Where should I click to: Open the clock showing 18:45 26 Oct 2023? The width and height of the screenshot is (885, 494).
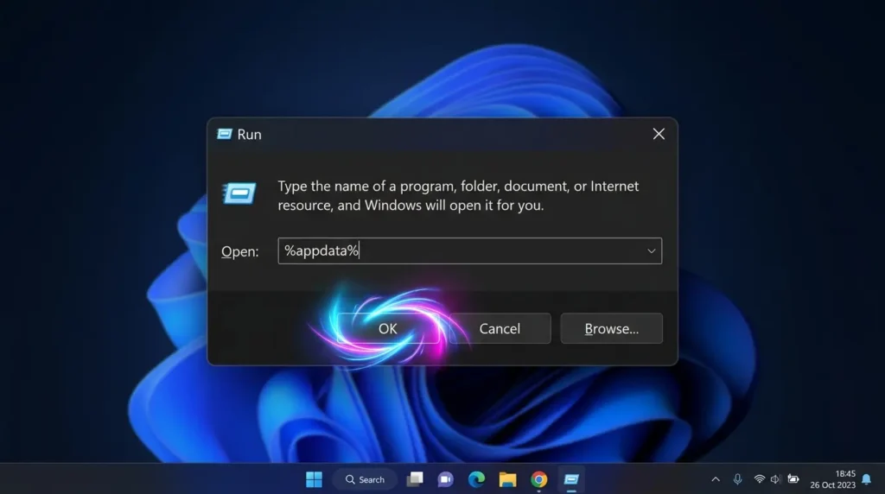click(x=832, y=479)
